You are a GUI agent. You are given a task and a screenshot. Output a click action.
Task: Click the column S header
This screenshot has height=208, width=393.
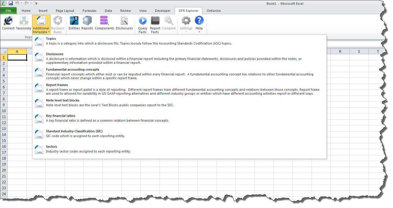pyautogui.click(x=359, y=51)
